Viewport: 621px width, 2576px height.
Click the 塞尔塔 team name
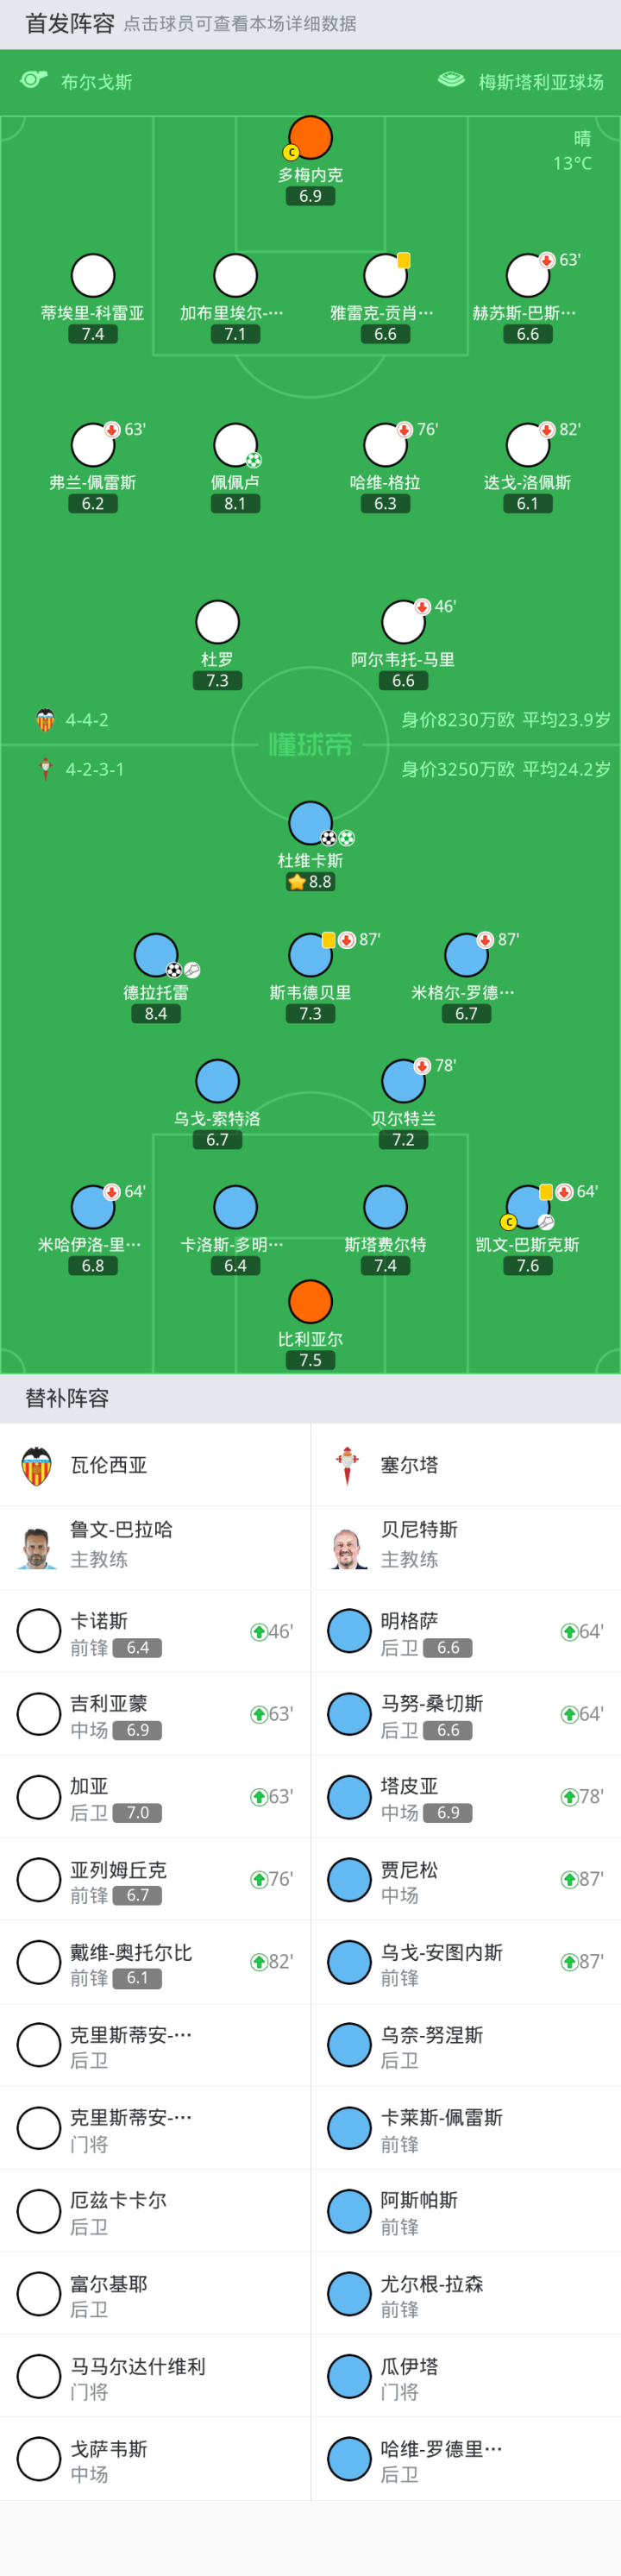409,1465
